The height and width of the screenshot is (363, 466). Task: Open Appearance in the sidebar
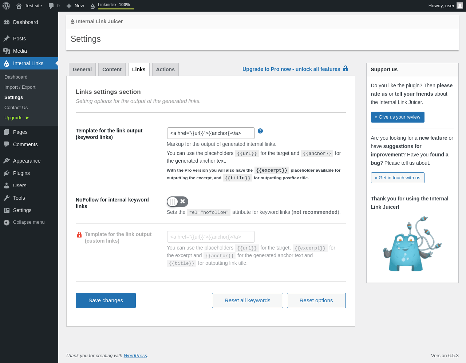coord(29,161)
